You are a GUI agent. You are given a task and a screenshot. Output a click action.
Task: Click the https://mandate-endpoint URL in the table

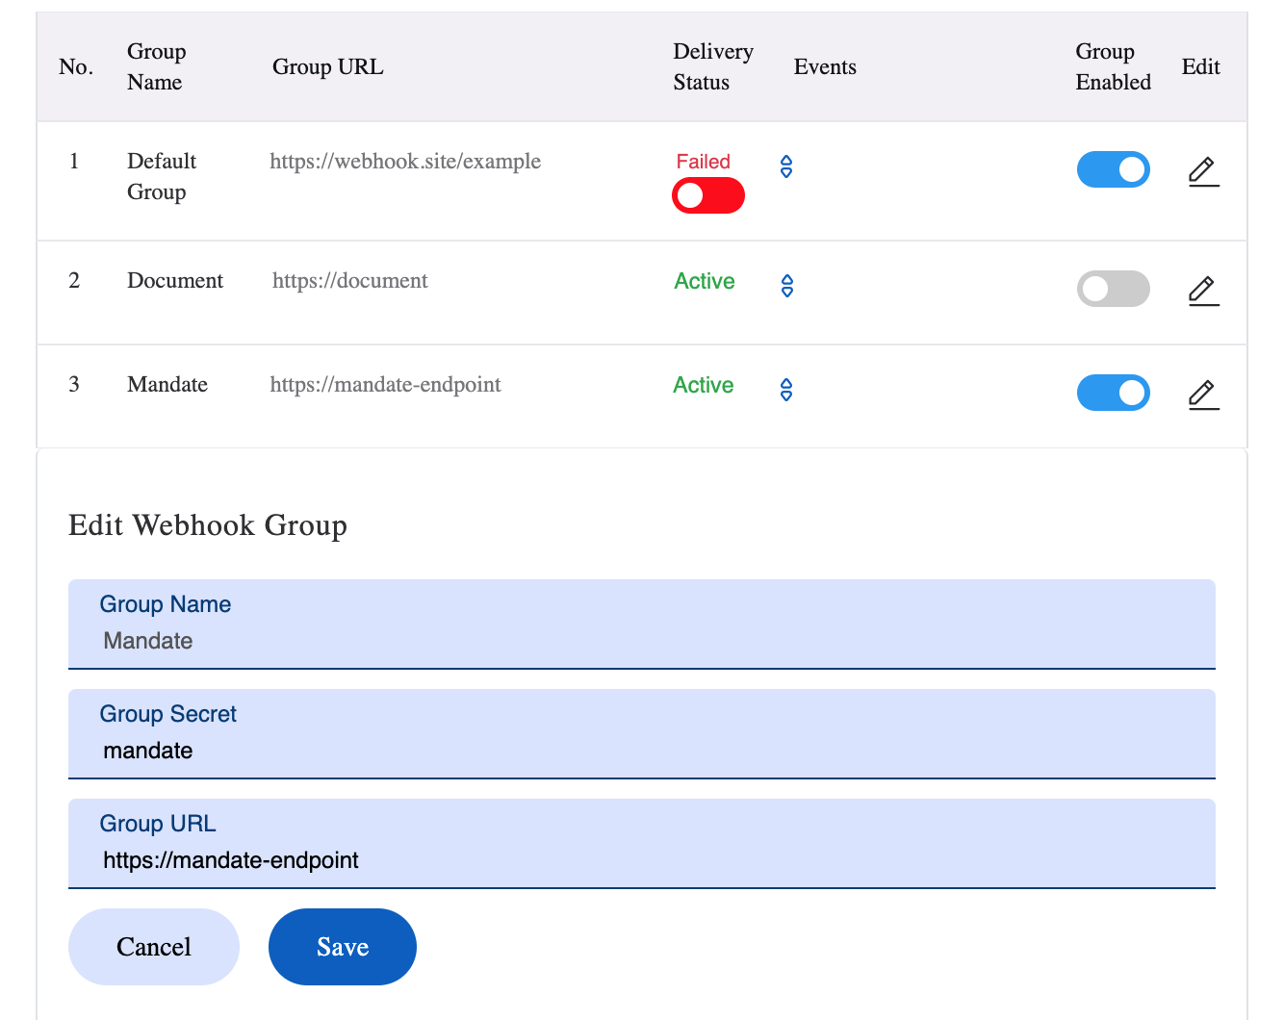(x=385, y=385)
